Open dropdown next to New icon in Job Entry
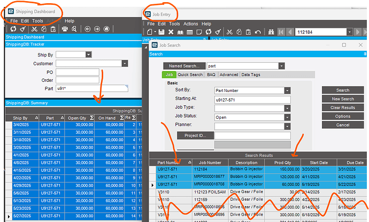 tap(155, 32)
